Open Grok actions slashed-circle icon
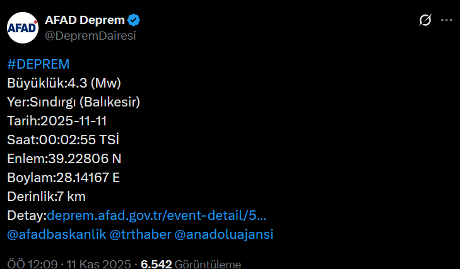The image size is (460, 269). pyautogui.click(x=425, y=20)
